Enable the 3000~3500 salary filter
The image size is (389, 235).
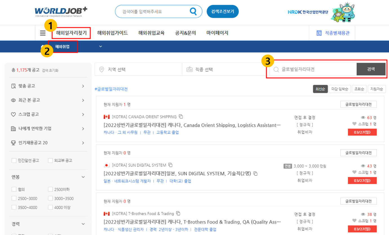click(x=50, y=198)
